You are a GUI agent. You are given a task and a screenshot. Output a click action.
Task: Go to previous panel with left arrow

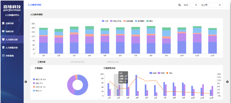click(26, 82)
